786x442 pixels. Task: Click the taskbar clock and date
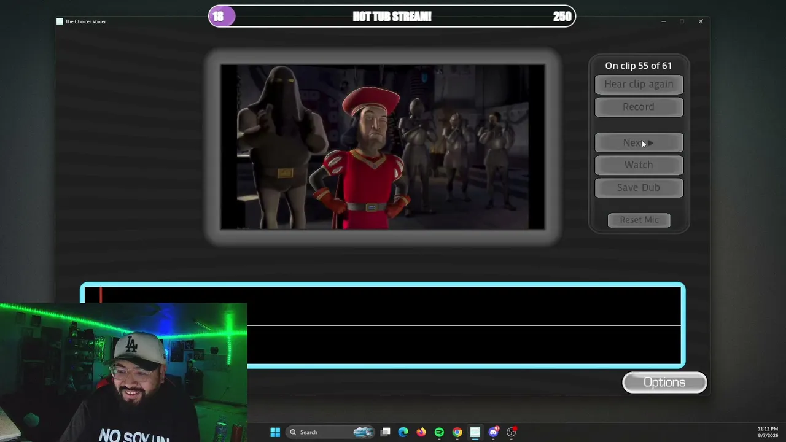(x=768, y=432)
